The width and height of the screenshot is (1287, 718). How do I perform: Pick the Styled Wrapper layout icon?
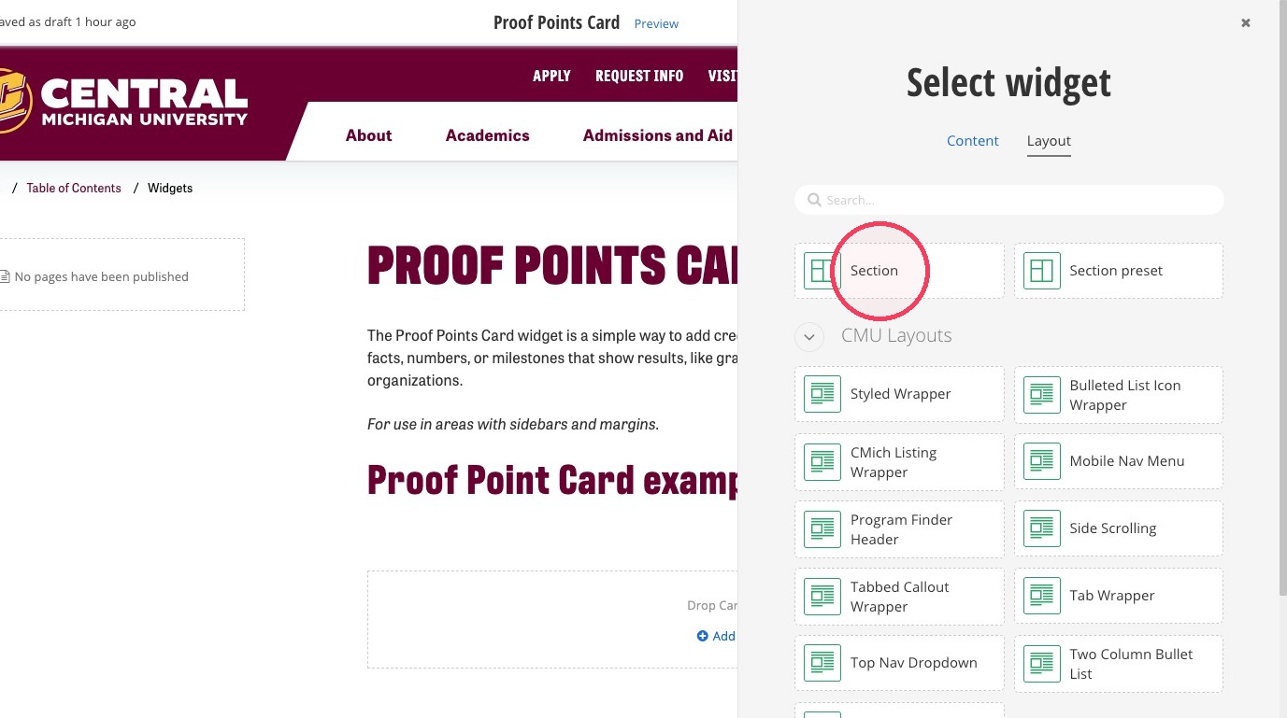pyautogui.click(x=822, y=394)
